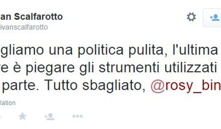Viewport: 221px width, 129px height.
Task: Click the word "utilizzati" in the tweet text
Action: [x=191, y=68]
